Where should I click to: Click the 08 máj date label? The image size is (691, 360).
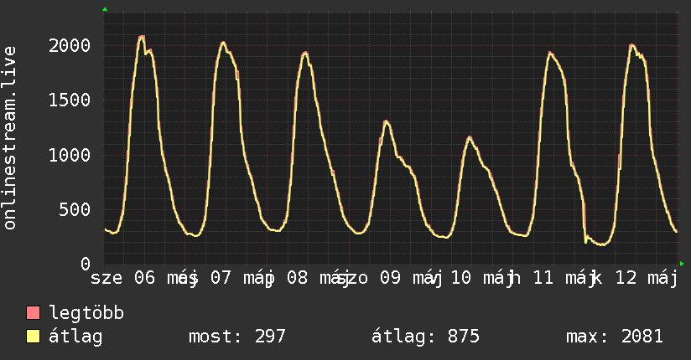click(x=319, y=278)
